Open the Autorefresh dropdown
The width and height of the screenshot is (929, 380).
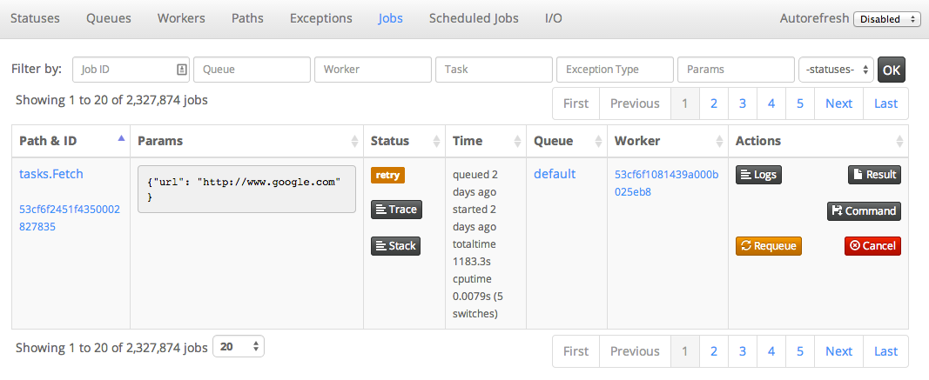pyautogui.click(x=886, y=19)
